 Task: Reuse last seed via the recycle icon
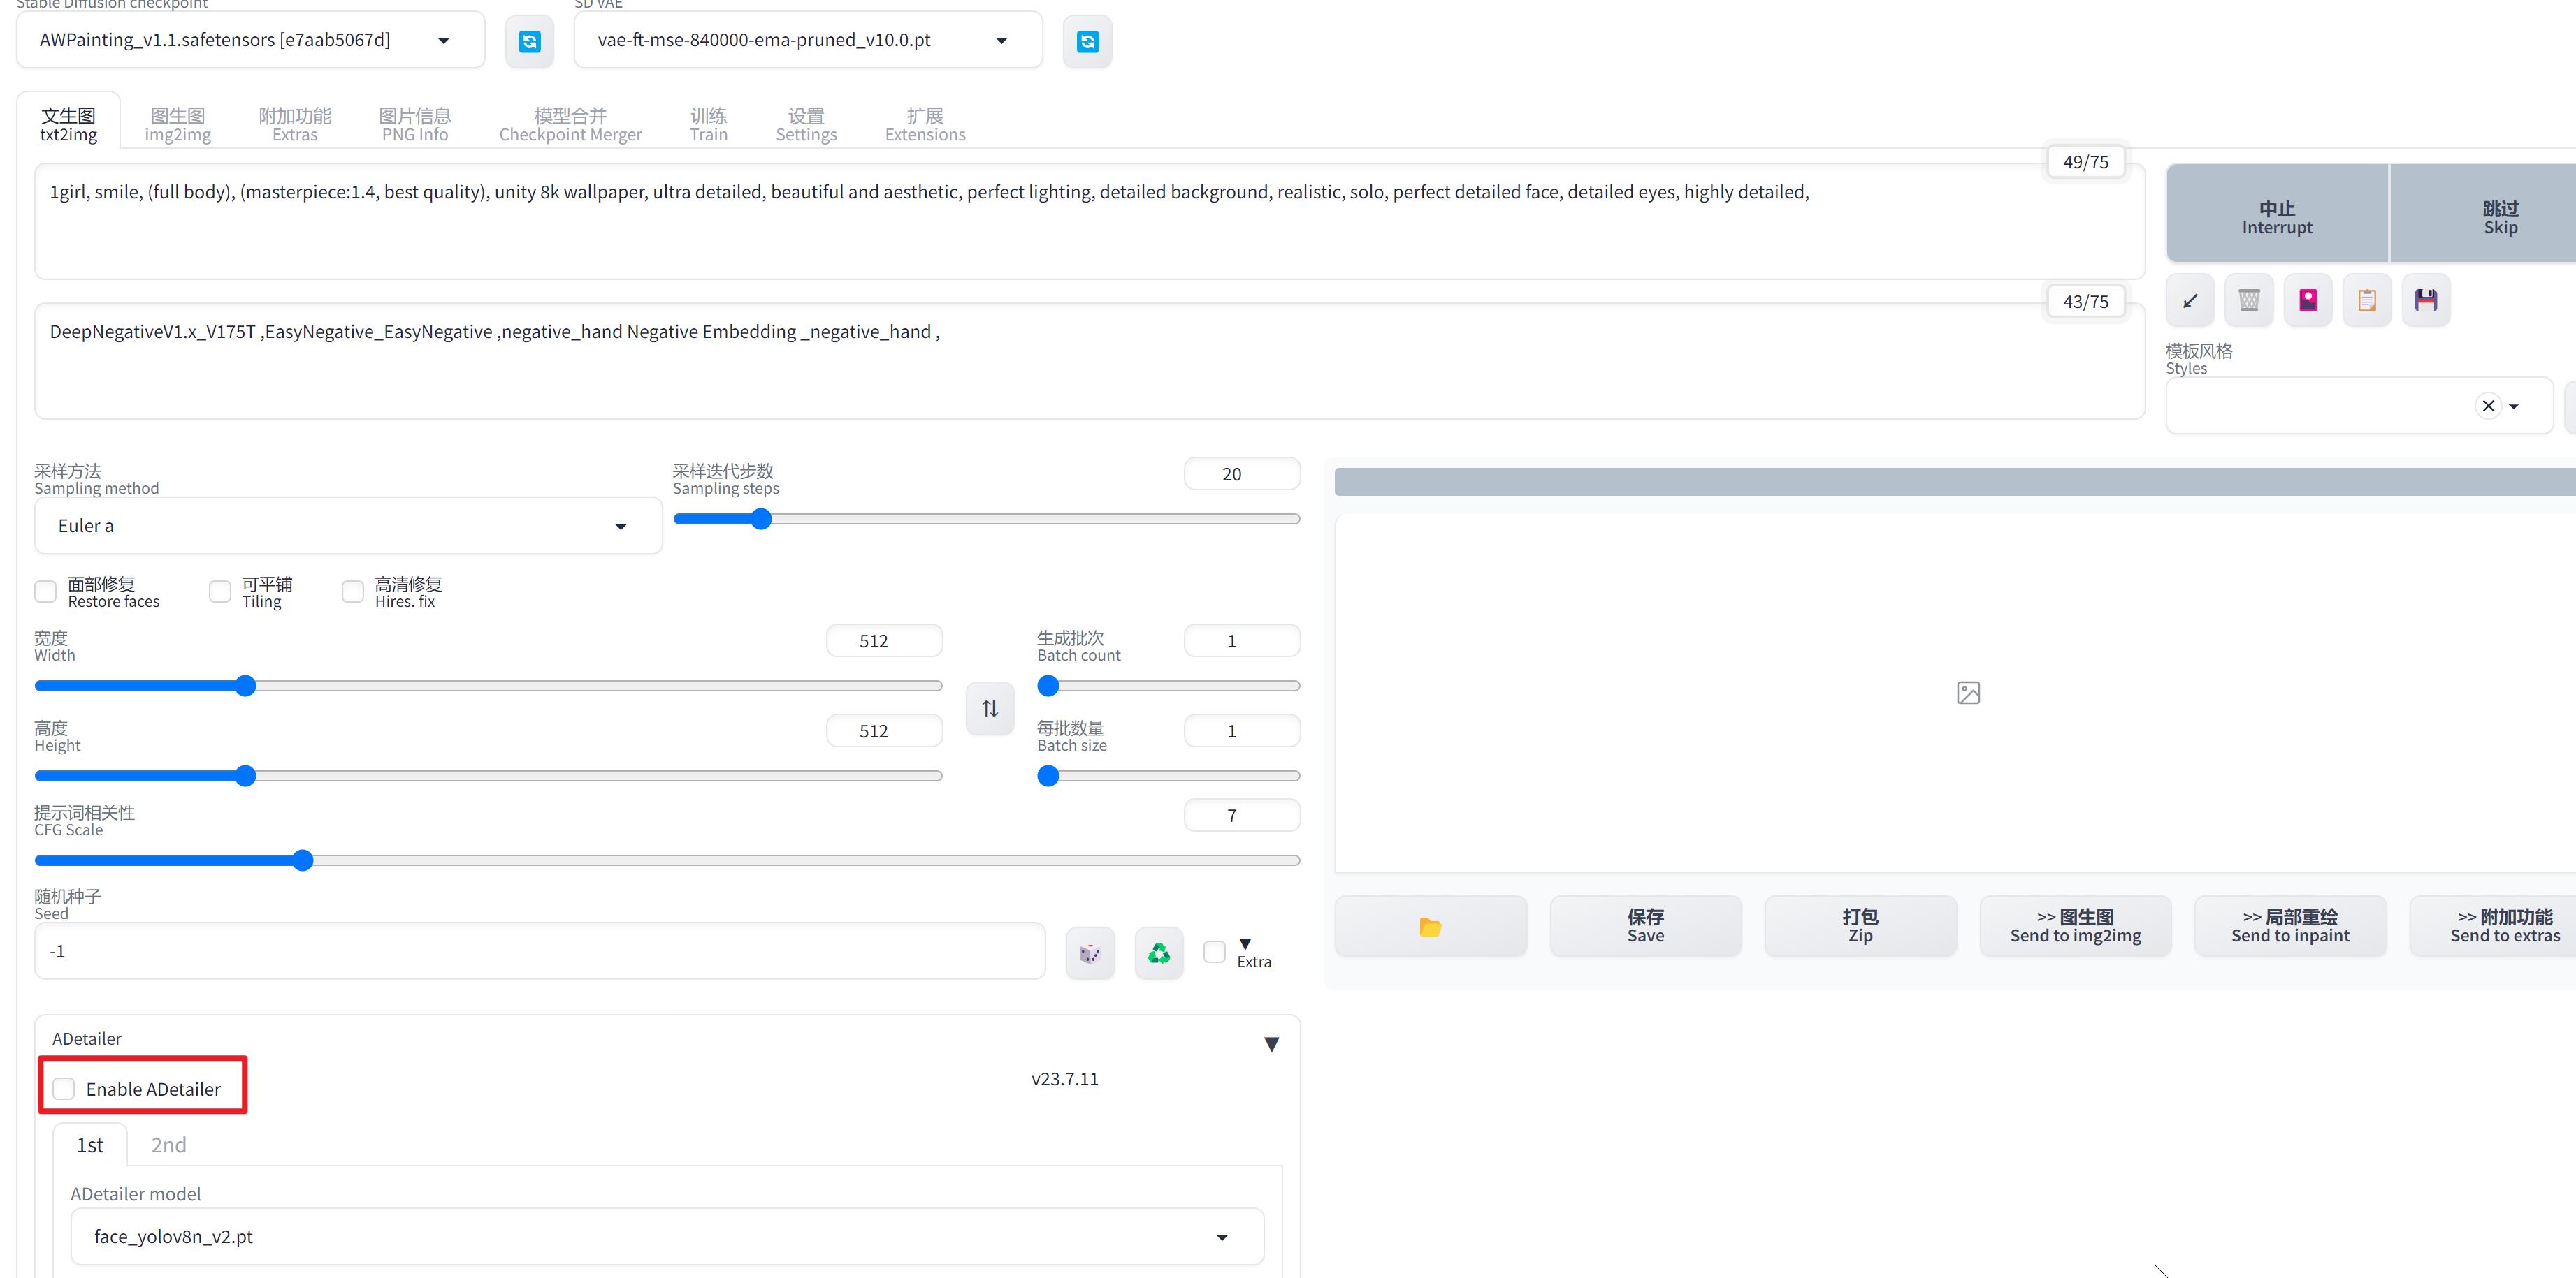pyautogui.click(x=1158, y=953)
